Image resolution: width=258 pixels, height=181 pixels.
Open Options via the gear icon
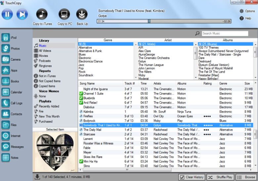click(241, 11)
